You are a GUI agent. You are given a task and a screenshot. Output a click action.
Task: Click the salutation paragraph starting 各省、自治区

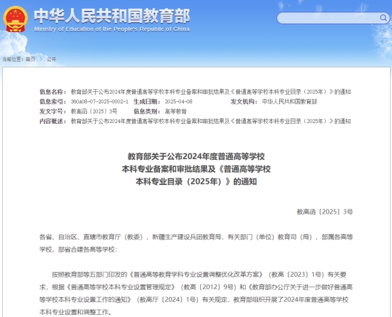(196, 243)
